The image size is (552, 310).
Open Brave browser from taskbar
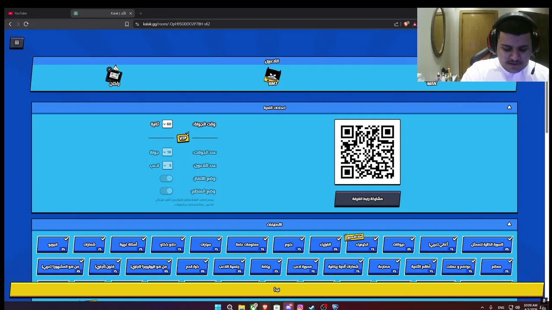click(265, 307)
